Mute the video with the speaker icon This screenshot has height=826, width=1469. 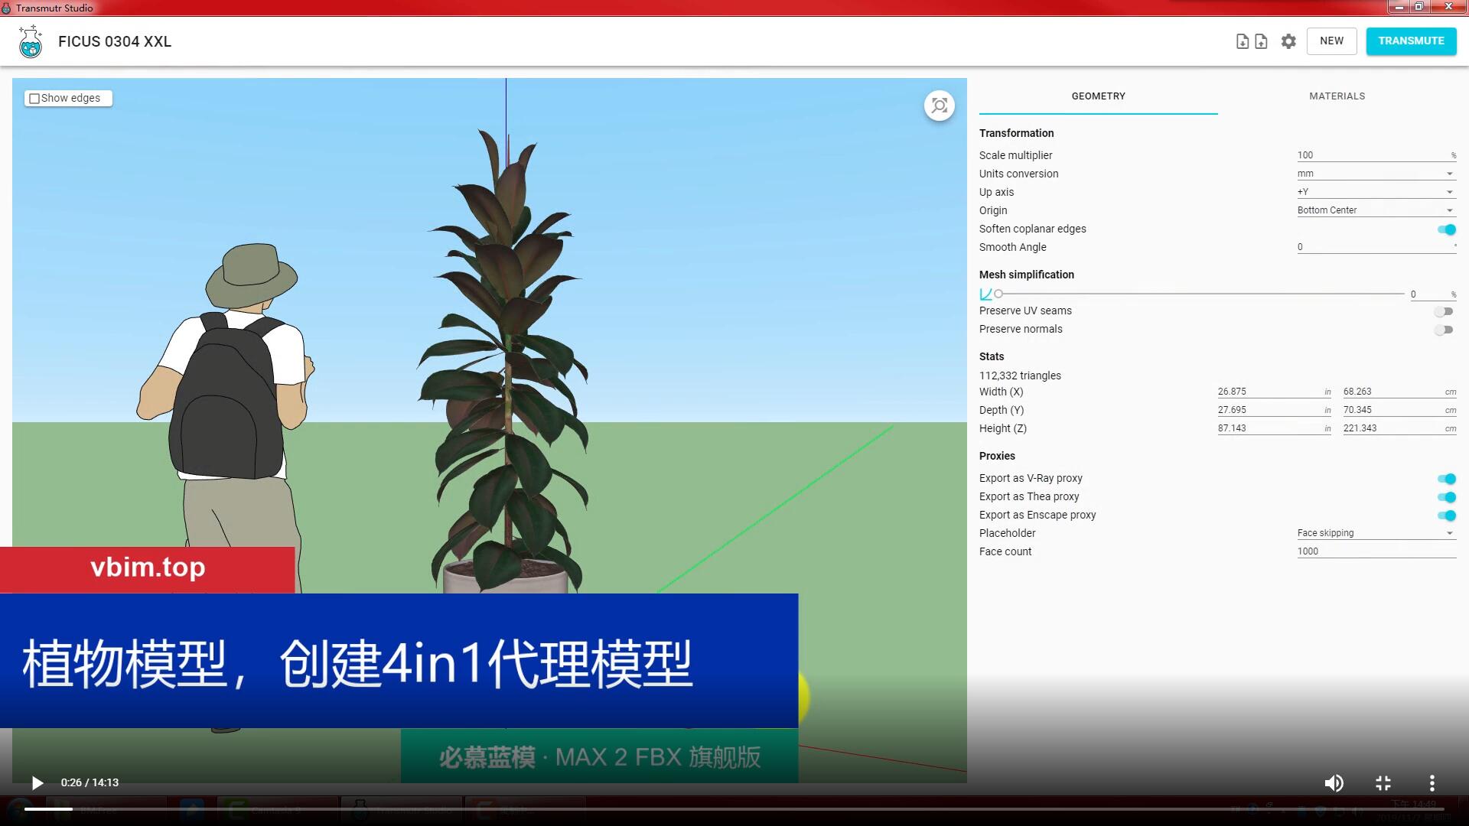point(1334,782)
